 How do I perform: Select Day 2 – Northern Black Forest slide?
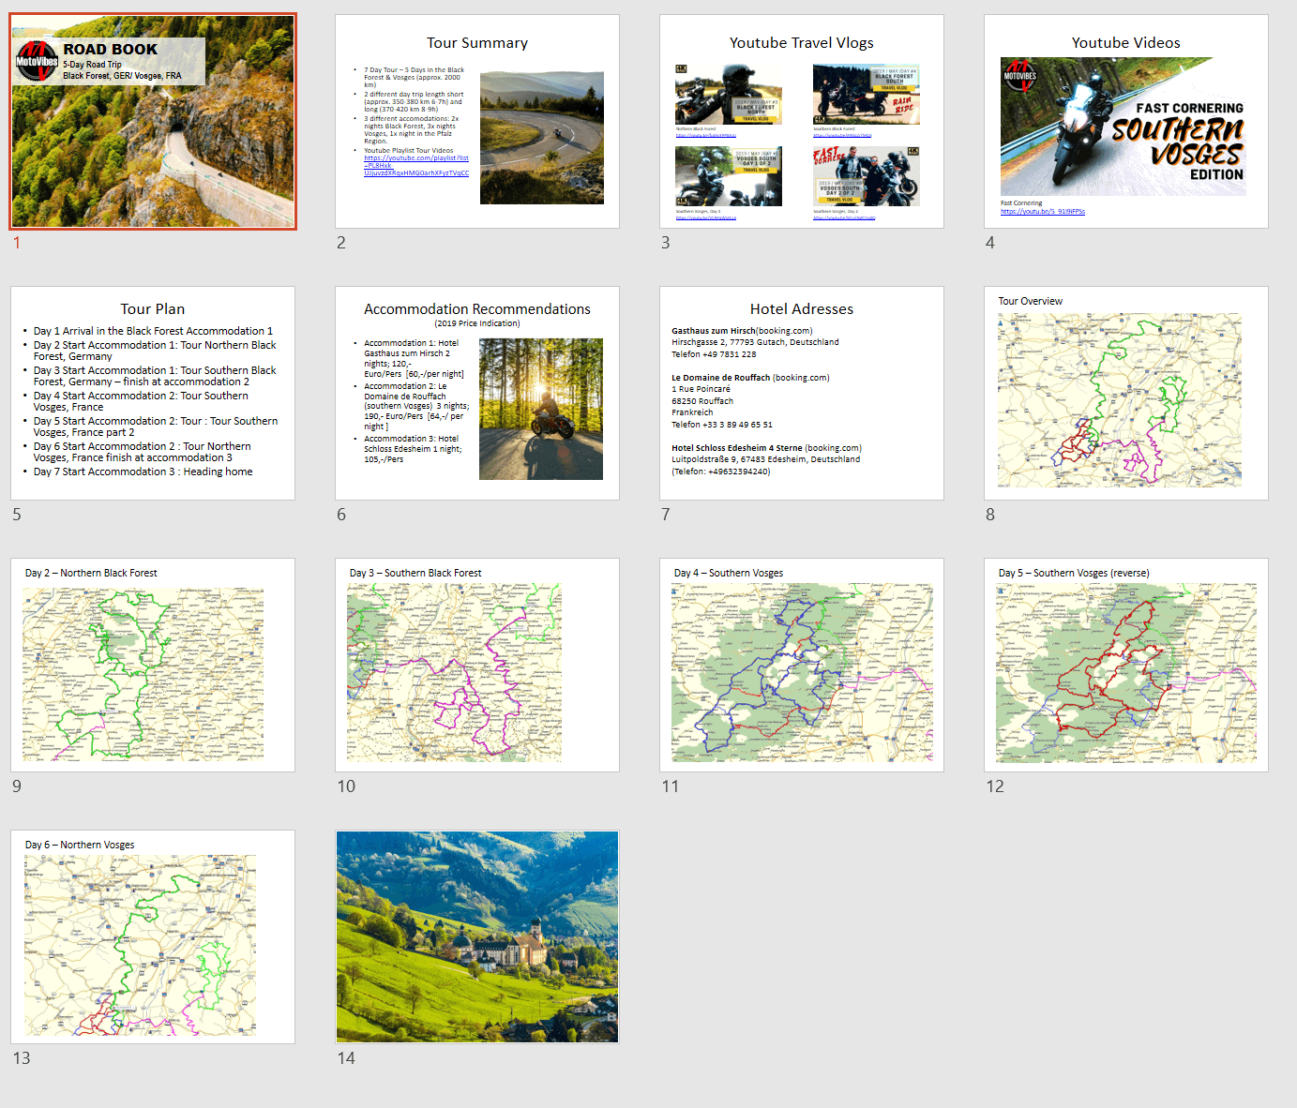coord(153,666)
